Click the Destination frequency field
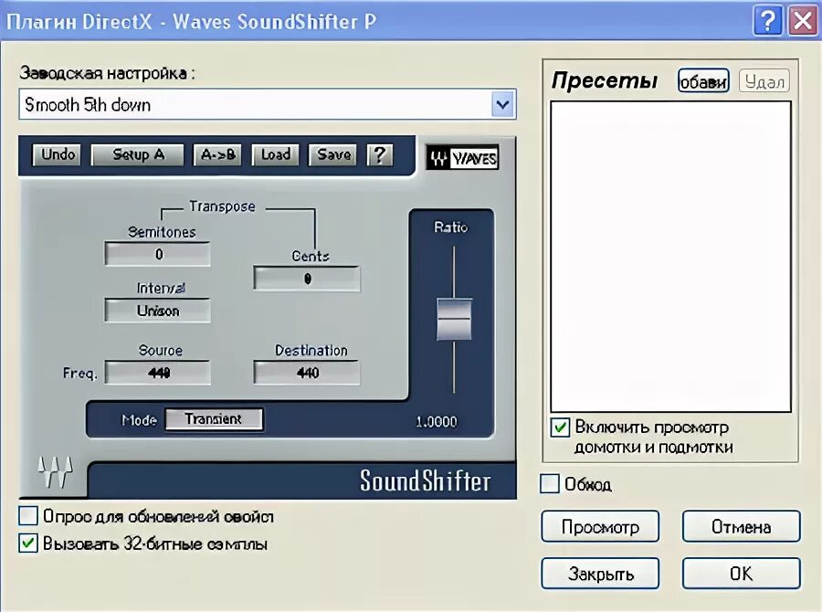Image resolution: width=822 pixels, height=612 pixels. [x=307, y=373]
